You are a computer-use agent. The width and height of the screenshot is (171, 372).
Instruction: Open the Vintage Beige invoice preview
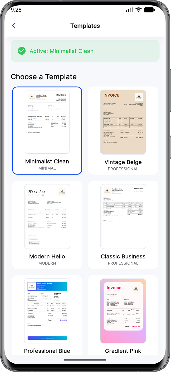click(x=123, y=122)
